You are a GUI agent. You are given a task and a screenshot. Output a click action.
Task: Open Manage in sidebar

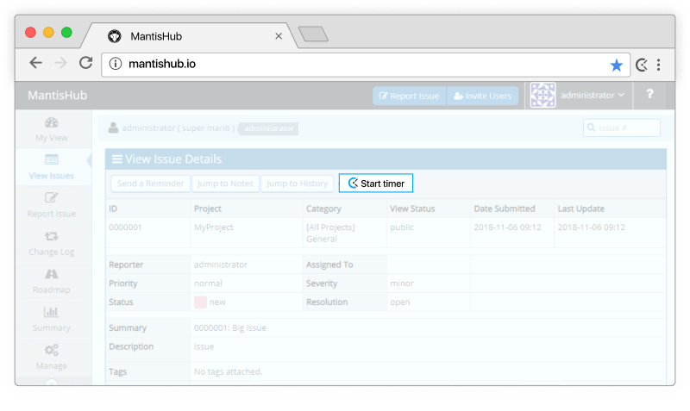click(x=52, y=358)
